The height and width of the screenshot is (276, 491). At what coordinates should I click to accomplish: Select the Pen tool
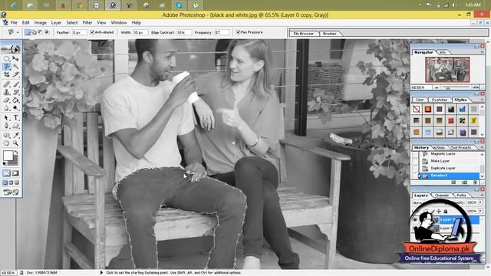point(7,126)
